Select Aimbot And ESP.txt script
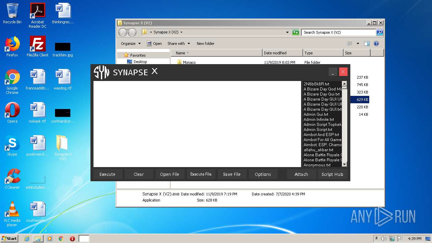This screenshot has width=432, height=243. tap(321, 135)
